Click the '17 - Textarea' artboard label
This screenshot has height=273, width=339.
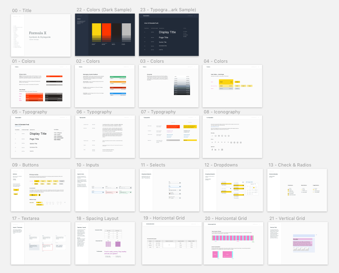click(26, 218)
